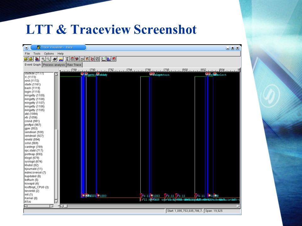Open the File menu
This screenshot has width=302, height=226.
click(27, 54)
